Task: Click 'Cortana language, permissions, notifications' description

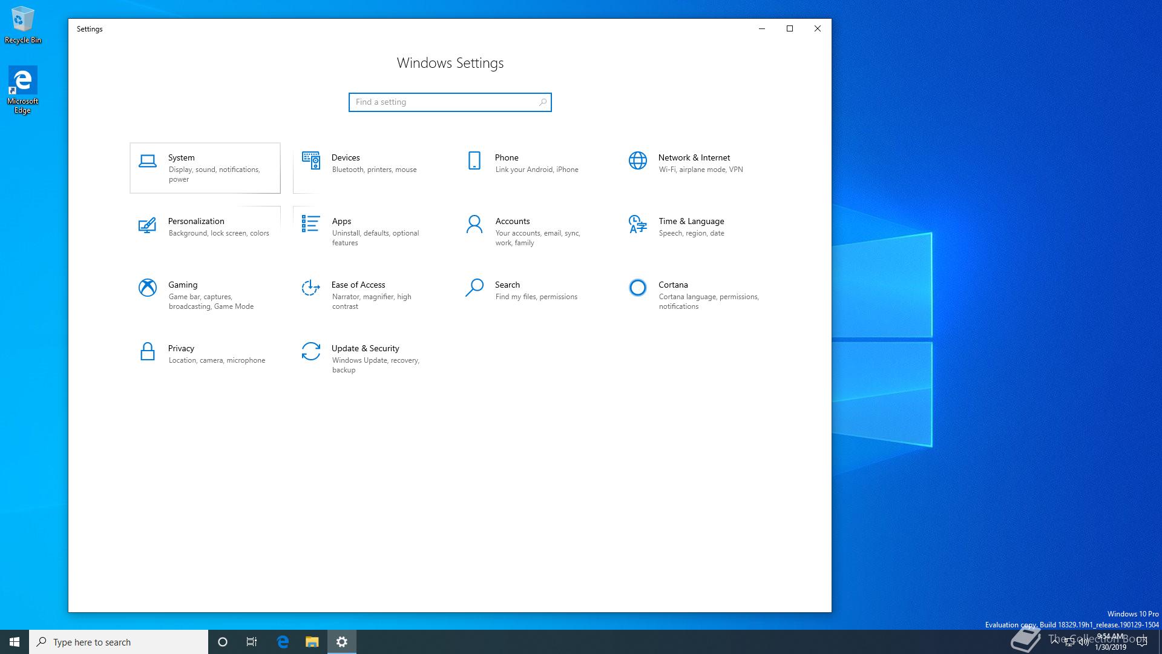Action: click(709, 302)
